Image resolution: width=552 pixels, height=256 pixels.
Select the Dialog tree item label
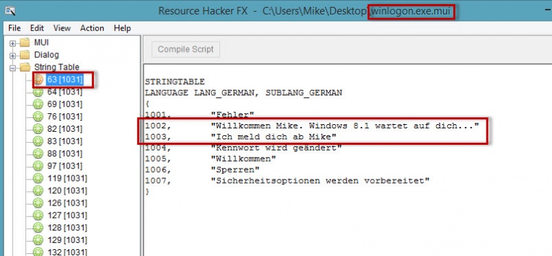click(x=46, y=55)
